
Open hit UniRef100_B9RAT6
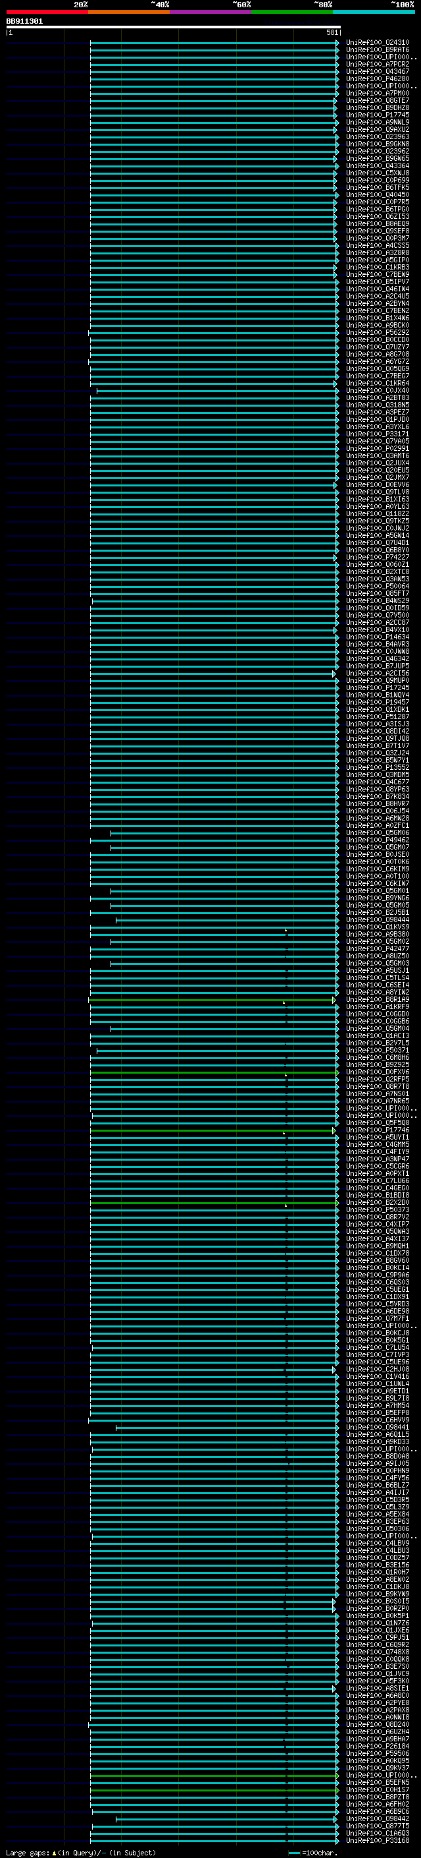(x=378, y=50)
